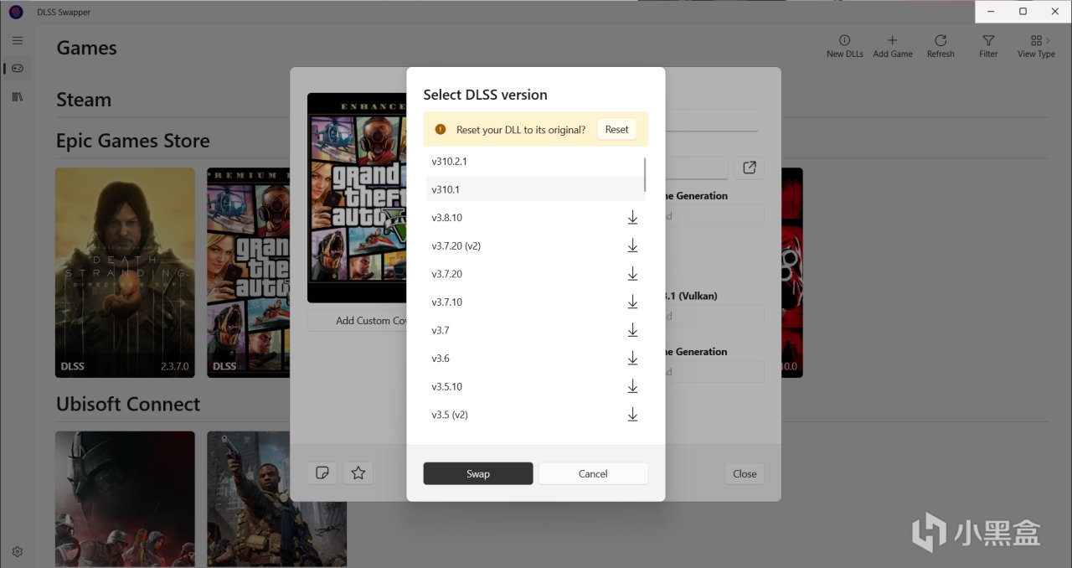Click the DLSS Swapper app logo

pyautogui.click(x=16, y=12)
